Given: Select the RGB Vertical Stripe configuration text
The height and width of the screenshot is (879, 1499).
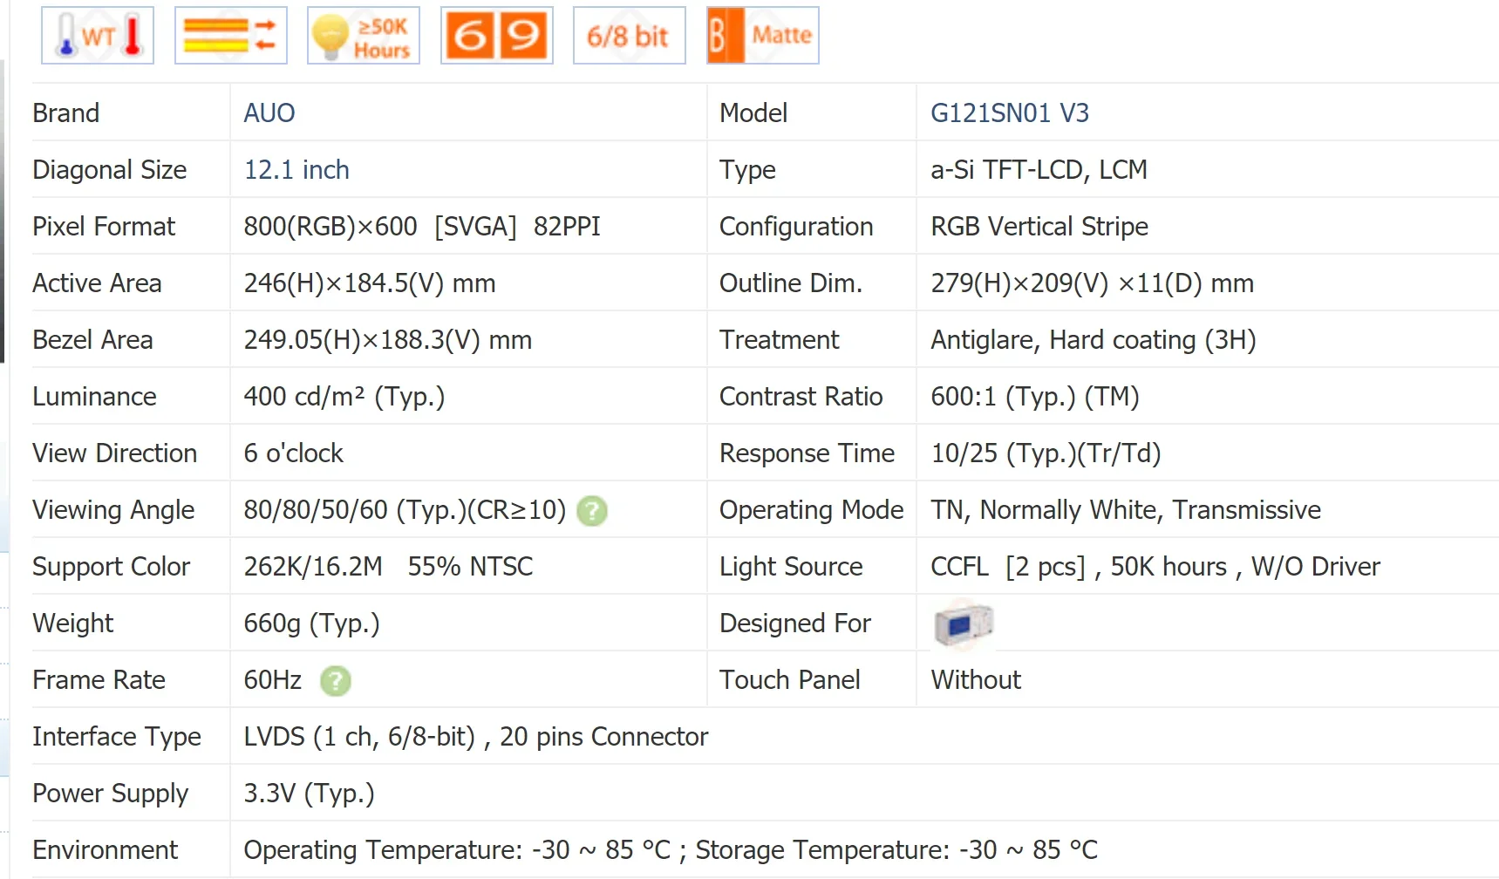Looking at the screenshot, I should point(1039,227).
